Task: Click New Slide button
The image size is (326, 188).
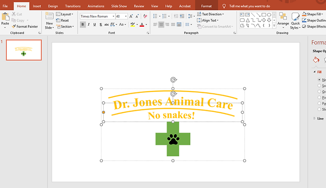Action: point(49,20)
